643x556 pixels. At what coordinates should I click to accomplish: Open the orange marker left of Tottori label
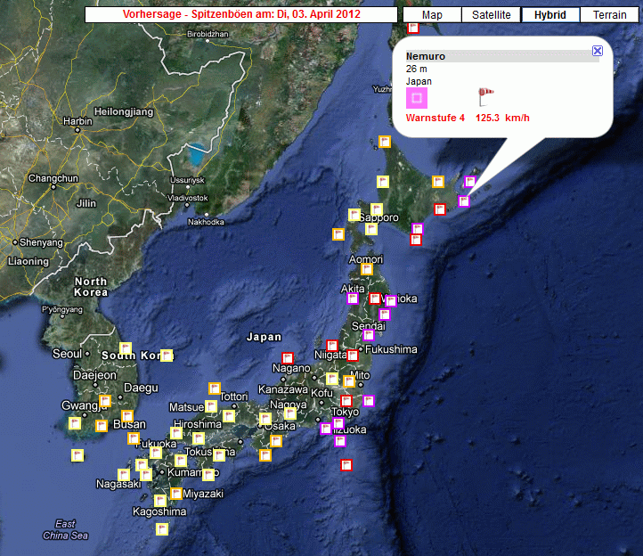pos(215,388)
